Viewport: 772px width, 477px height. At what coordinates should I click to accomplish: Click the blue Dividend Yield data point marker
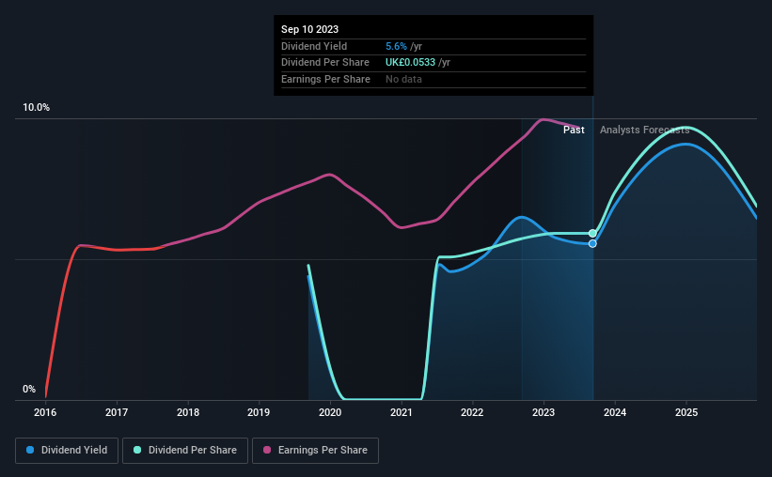[592, 243]
